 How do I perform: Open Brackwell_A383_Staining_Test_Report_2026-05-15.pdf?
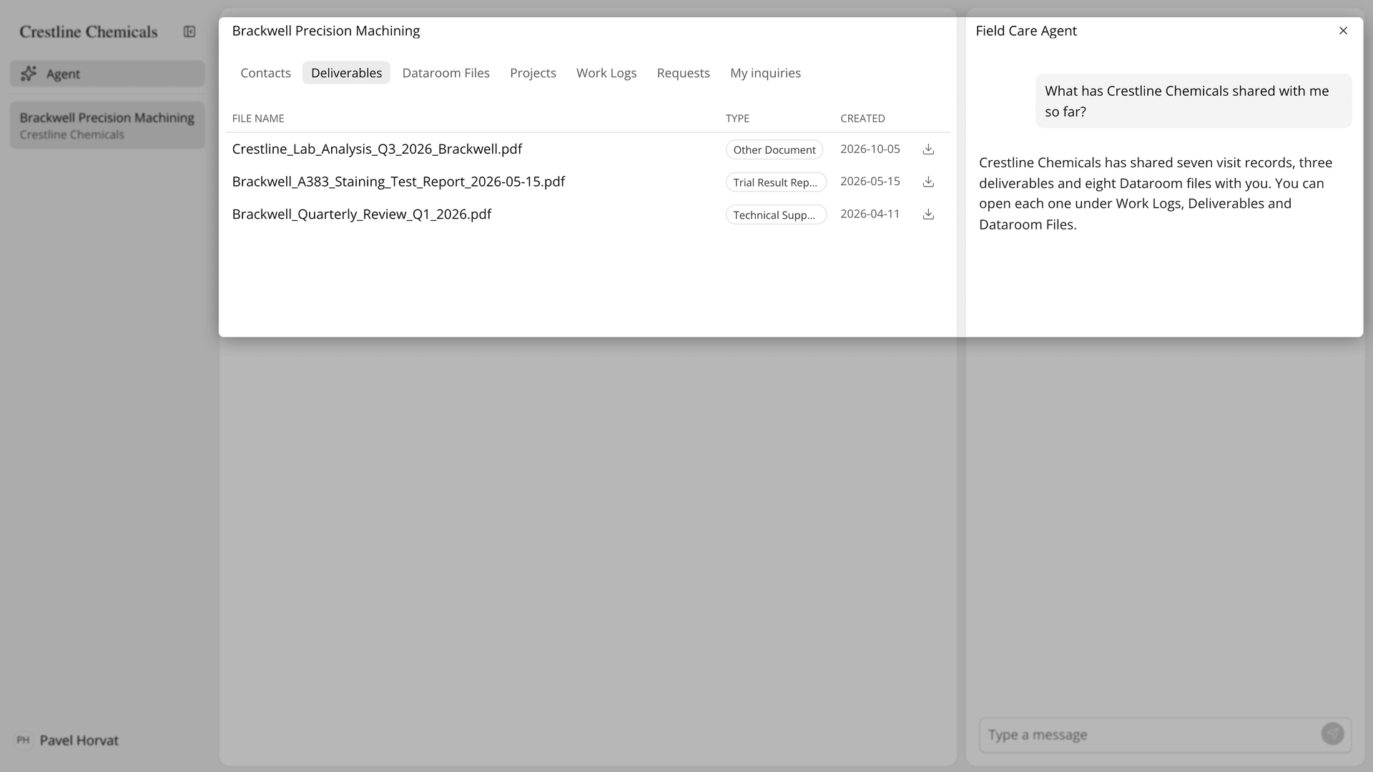pyautogui.click(x=398, y=182)
